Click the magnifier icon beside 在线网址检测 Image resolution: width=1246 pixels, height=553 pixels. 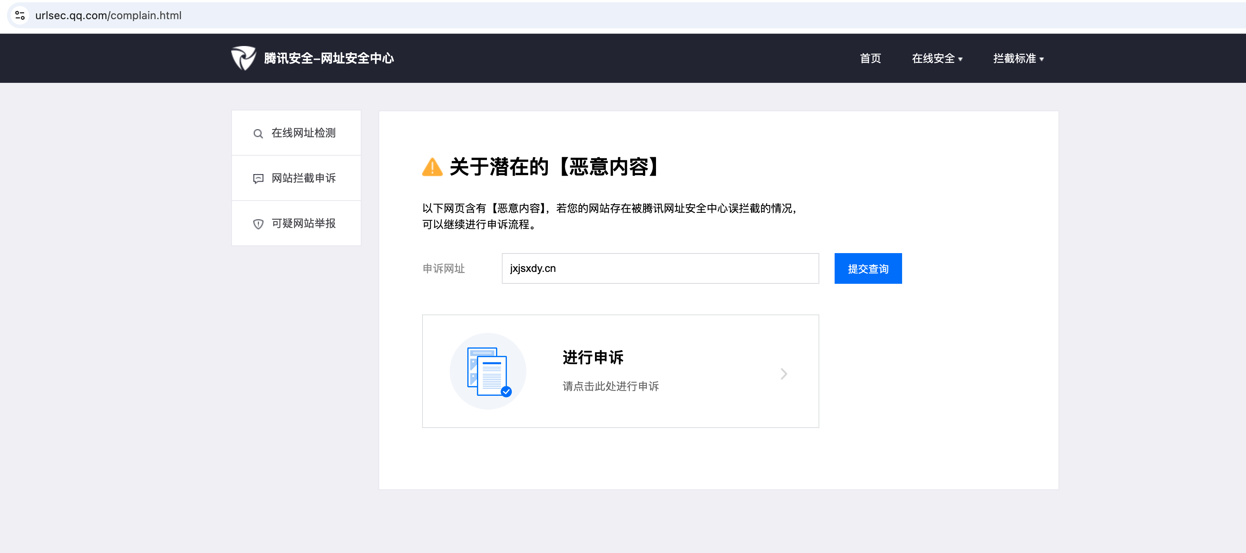258,133
